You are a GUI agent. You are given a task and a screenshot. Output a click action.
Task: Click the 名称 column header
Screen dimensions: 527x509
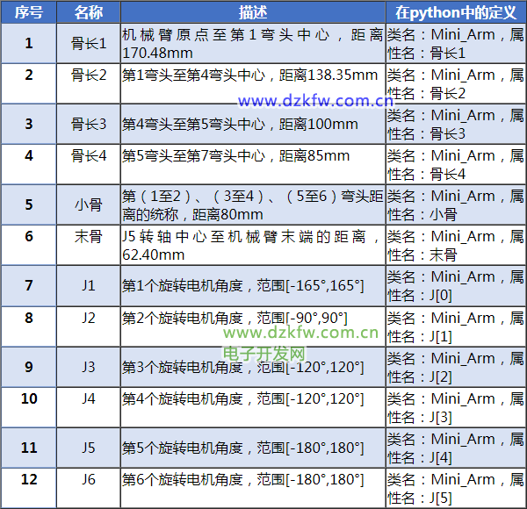click(x=88, y=12)
